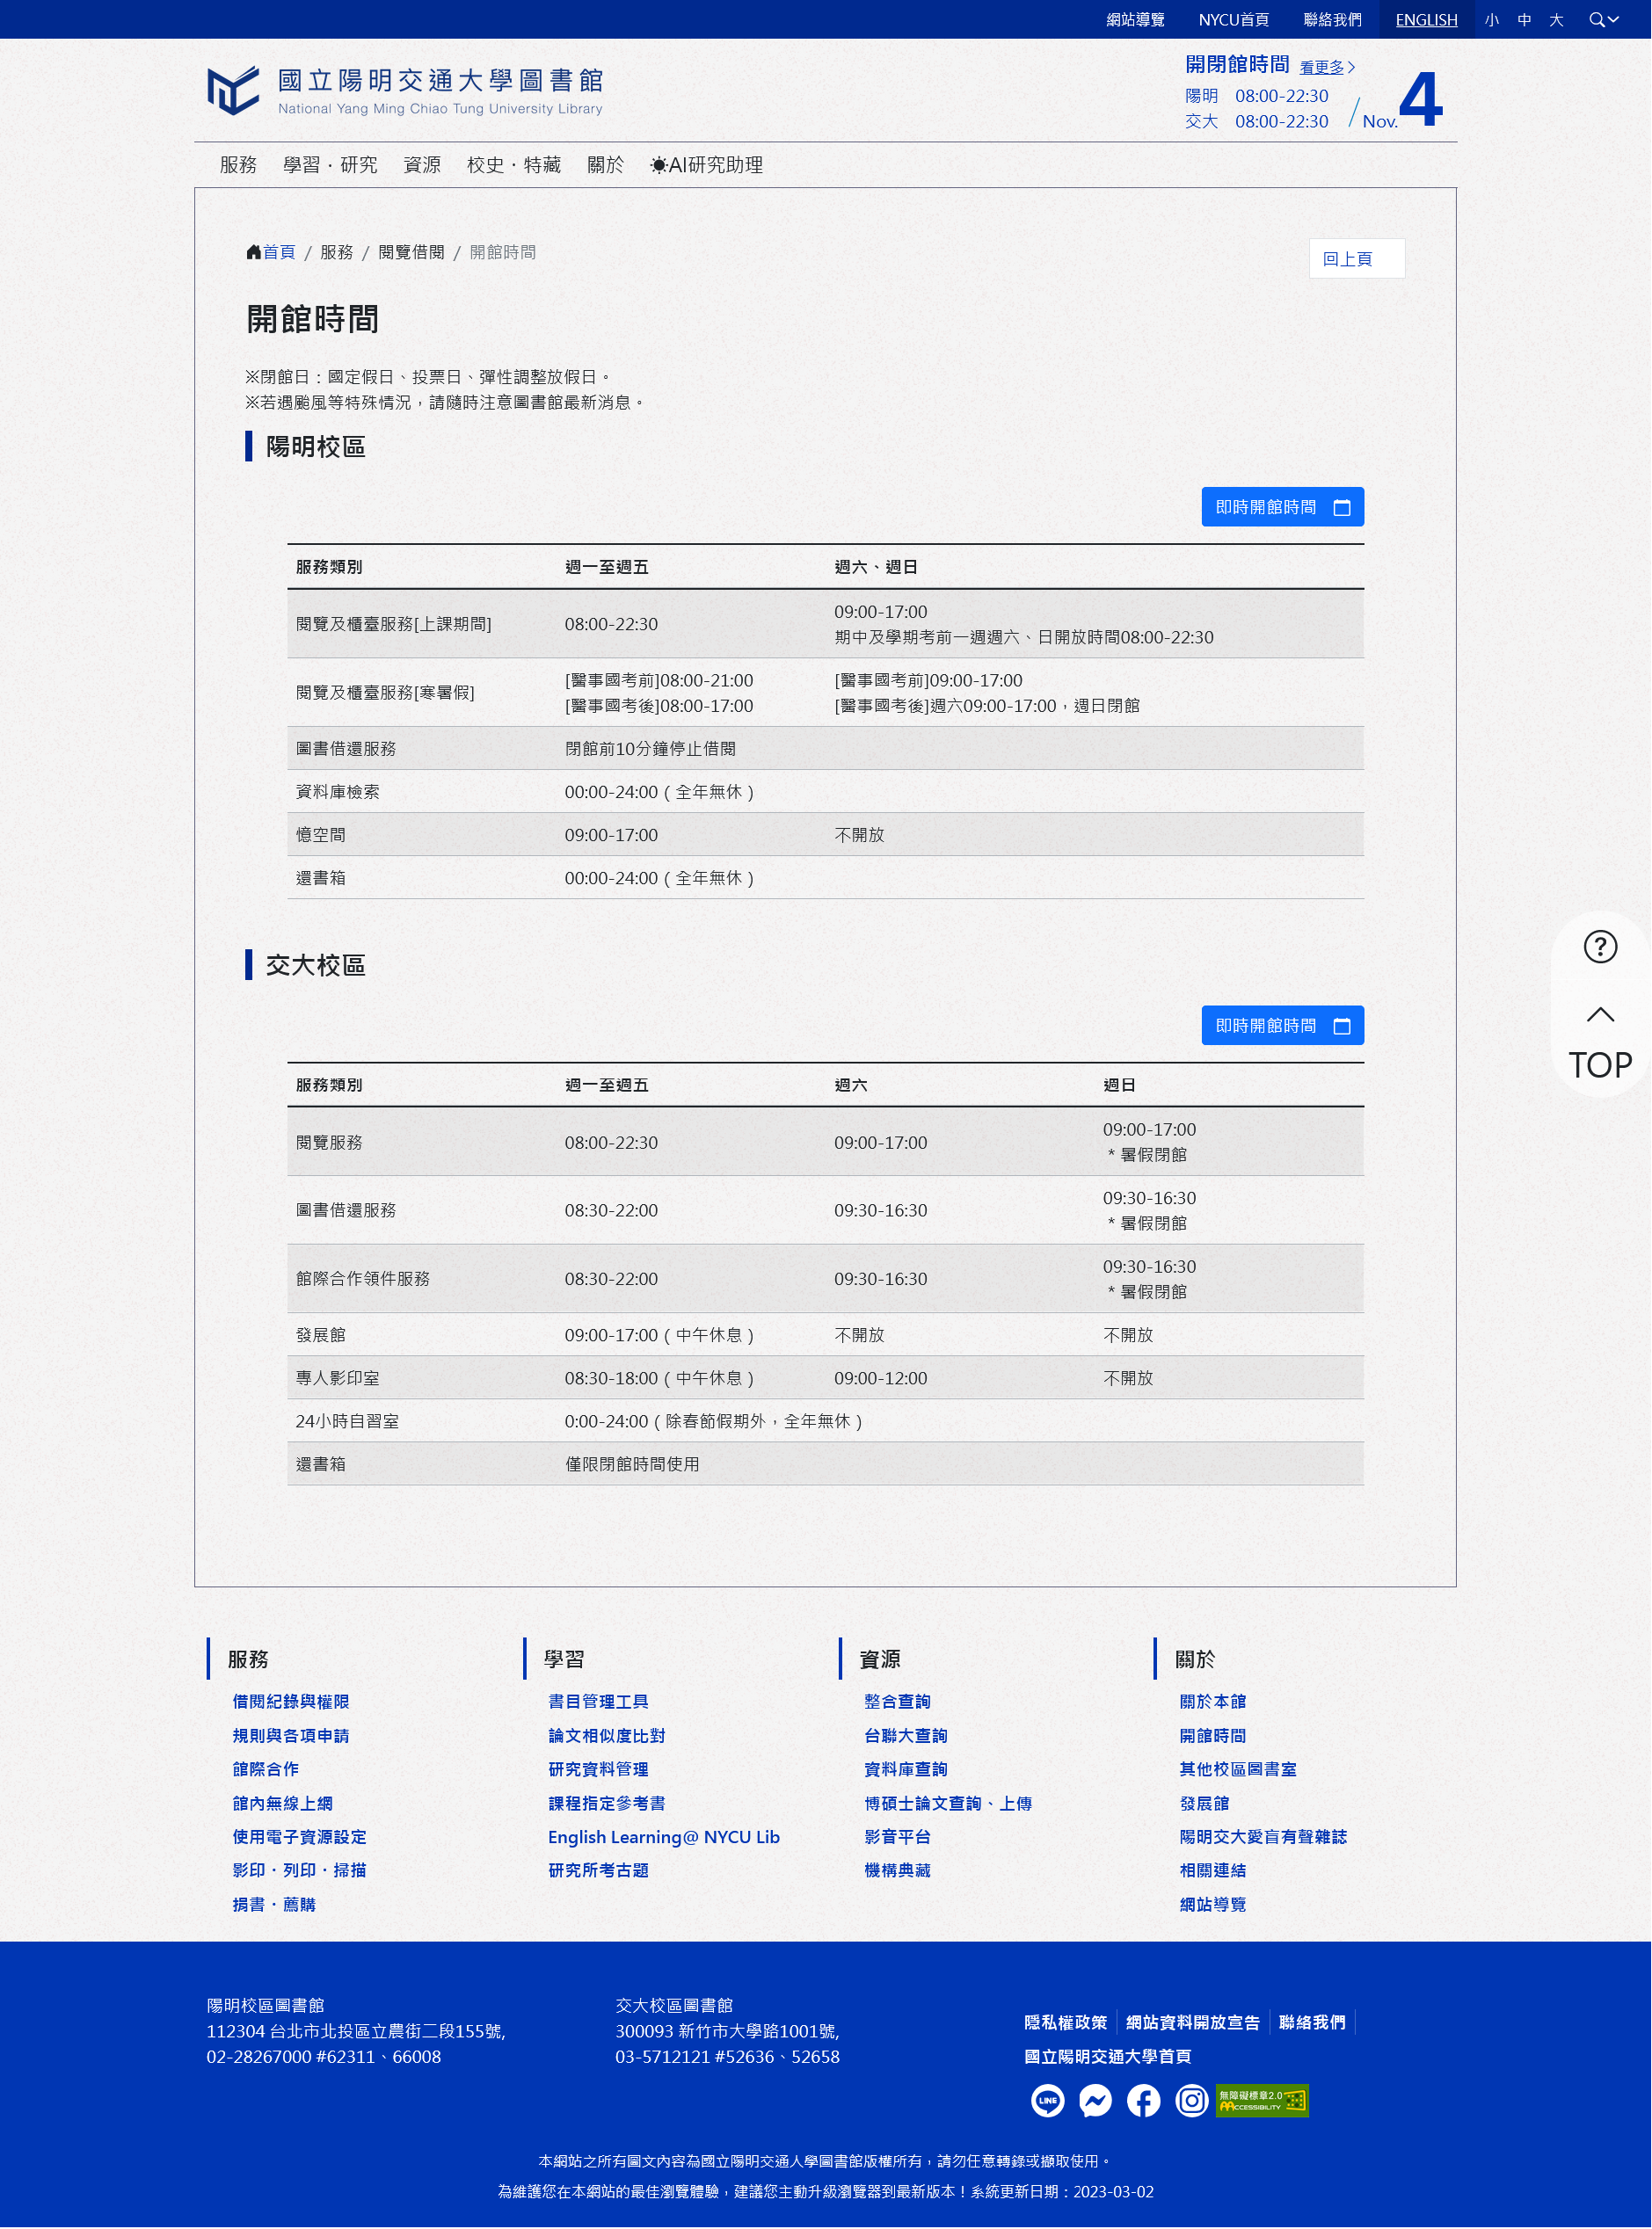
Task: Switch site language to ENGLISH
Action: pos(1425,20)
